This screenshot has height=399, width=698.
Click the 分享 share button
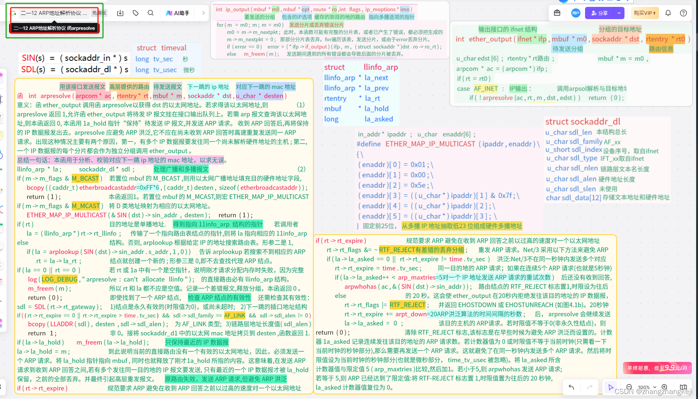click(x=600, y=13)
